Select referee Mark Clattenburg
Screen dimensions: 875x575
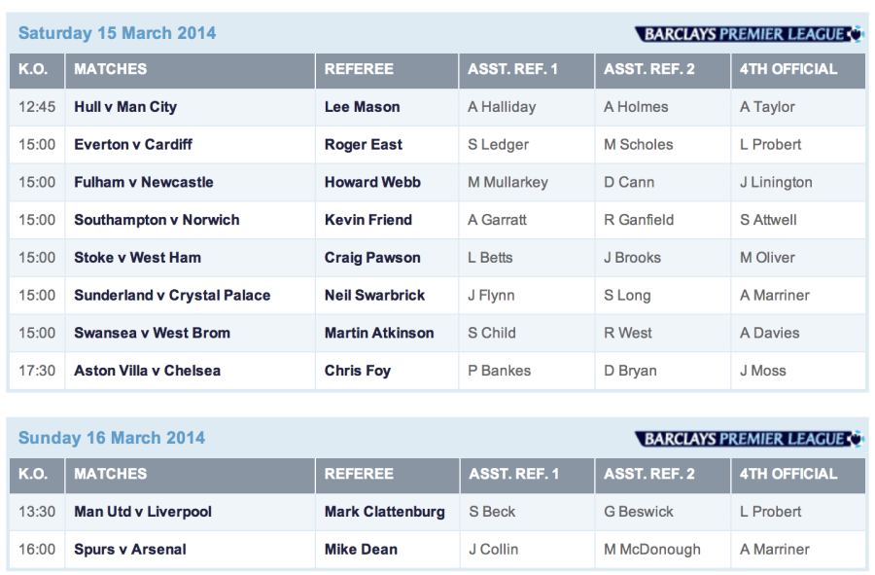385,512
